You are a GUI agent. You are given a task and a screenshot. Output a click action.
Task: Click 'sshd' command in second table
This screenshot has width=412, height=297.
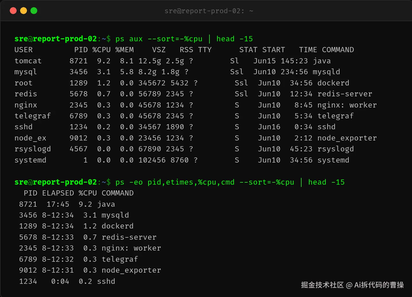[x=106, y=281]
